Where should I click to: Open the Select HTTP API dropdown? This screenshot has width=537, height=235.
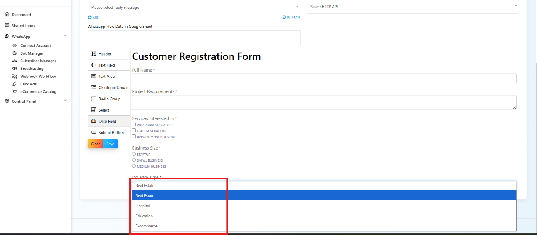pyautogui.click(x=413, y=7)
